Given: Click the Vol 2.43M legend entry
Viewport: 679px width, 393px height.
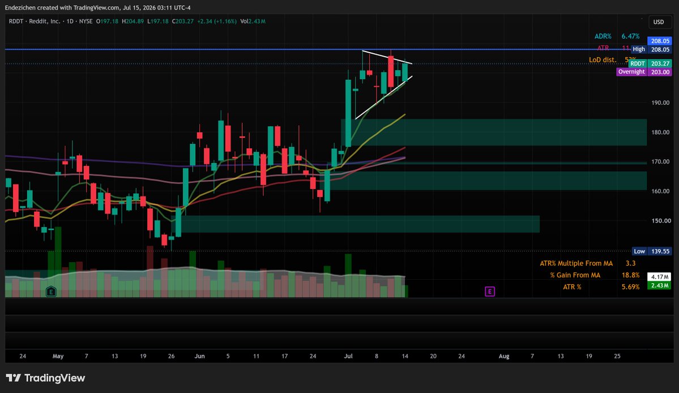Looking at the screenshot, I should (x=253, y=21).
